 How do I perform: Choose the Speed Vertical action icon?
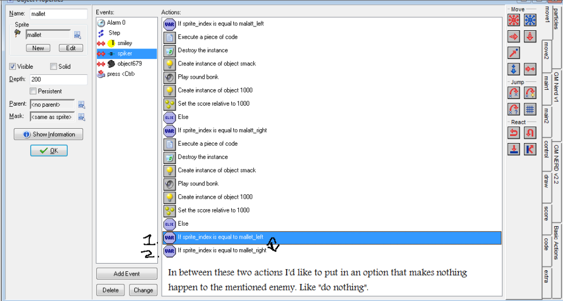pos(530,36)
